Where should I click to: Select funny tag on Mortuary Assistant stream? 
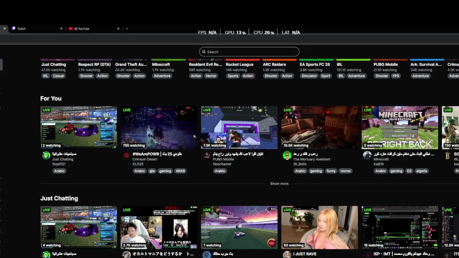click(x=331, y=171)
